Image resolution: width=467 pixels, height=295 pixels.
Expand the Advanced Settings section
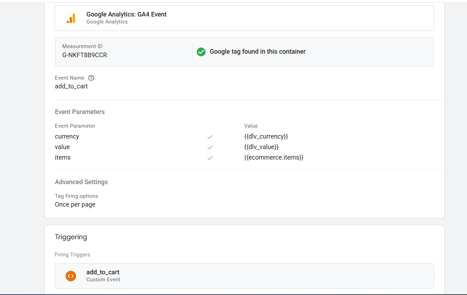tap(81, 182)
